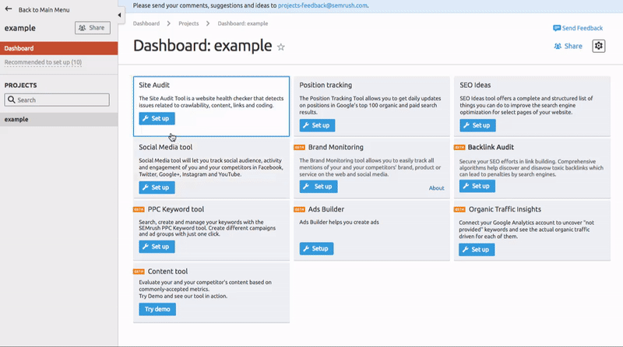This screenshot has width=623, height=347.
Task: Select Dashboard in the sidebar
Action: [x=58, y=48]
